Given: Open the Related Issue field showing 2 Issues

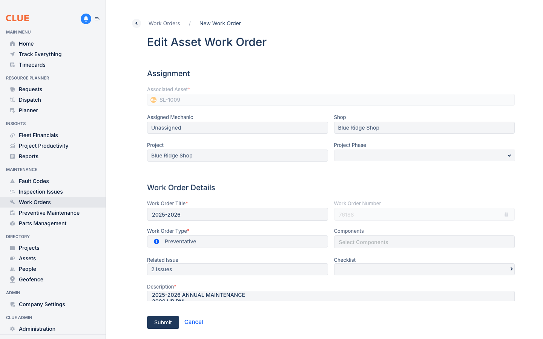Looking at the screenshot, I should 237,269.
